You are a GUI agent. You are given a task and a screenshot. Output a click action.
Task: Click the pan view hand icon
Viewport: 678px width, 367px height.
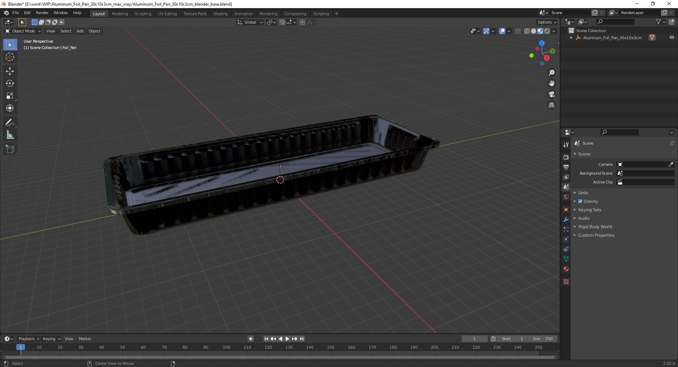coord(552,83)
